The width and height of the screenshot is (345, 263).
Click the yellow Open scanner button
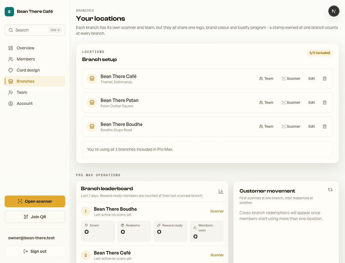pos(35,201)
